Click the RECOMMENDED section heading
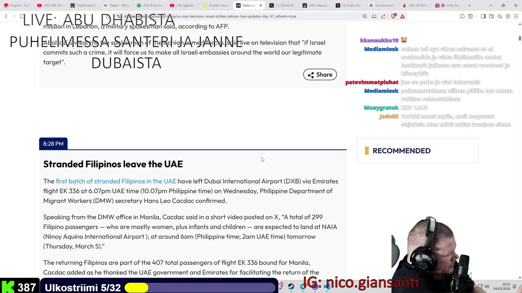The width and height of the screenshot is (522, 293). [401, 151]
